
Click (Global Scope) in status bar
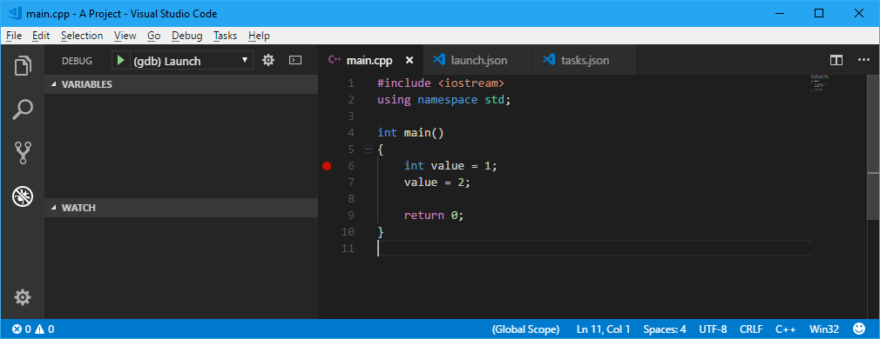click(526, 329)
